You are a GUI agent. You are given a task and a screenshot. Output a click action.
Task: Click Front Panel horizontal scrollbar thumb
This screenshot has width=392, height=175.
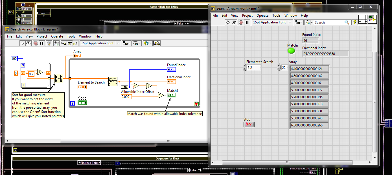click(x=287, y=163)
